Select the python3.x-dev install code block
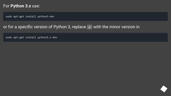The image size is (171, 96). [x=85, y=37]
